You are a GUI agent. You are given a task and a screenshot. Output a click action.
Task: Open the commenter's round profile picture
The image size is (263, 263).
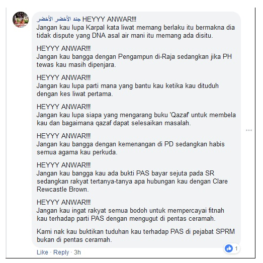[21, 20]
